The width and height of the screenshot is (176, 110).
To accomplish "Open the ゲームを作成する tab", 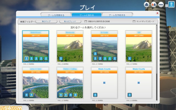I will 117,15.
